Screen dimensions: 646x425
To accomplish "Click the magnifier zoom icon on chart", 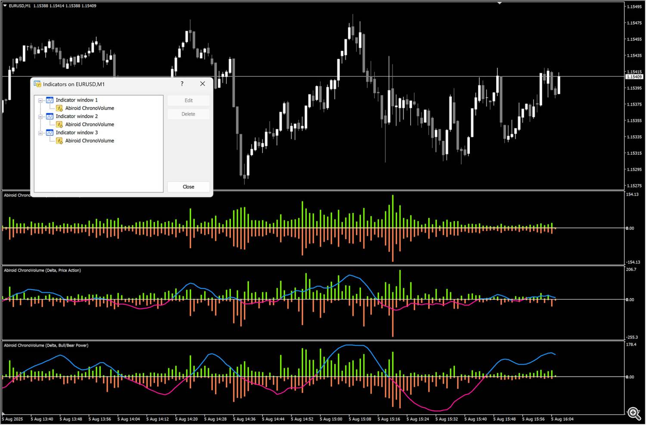I will tap(634, 413).
